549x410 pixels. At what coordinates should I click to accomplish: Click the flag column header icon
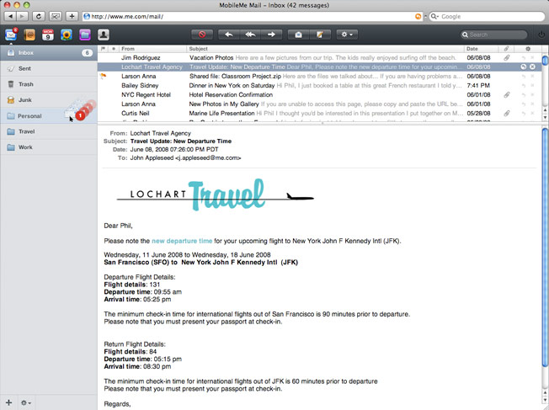[x=103, y=49]
